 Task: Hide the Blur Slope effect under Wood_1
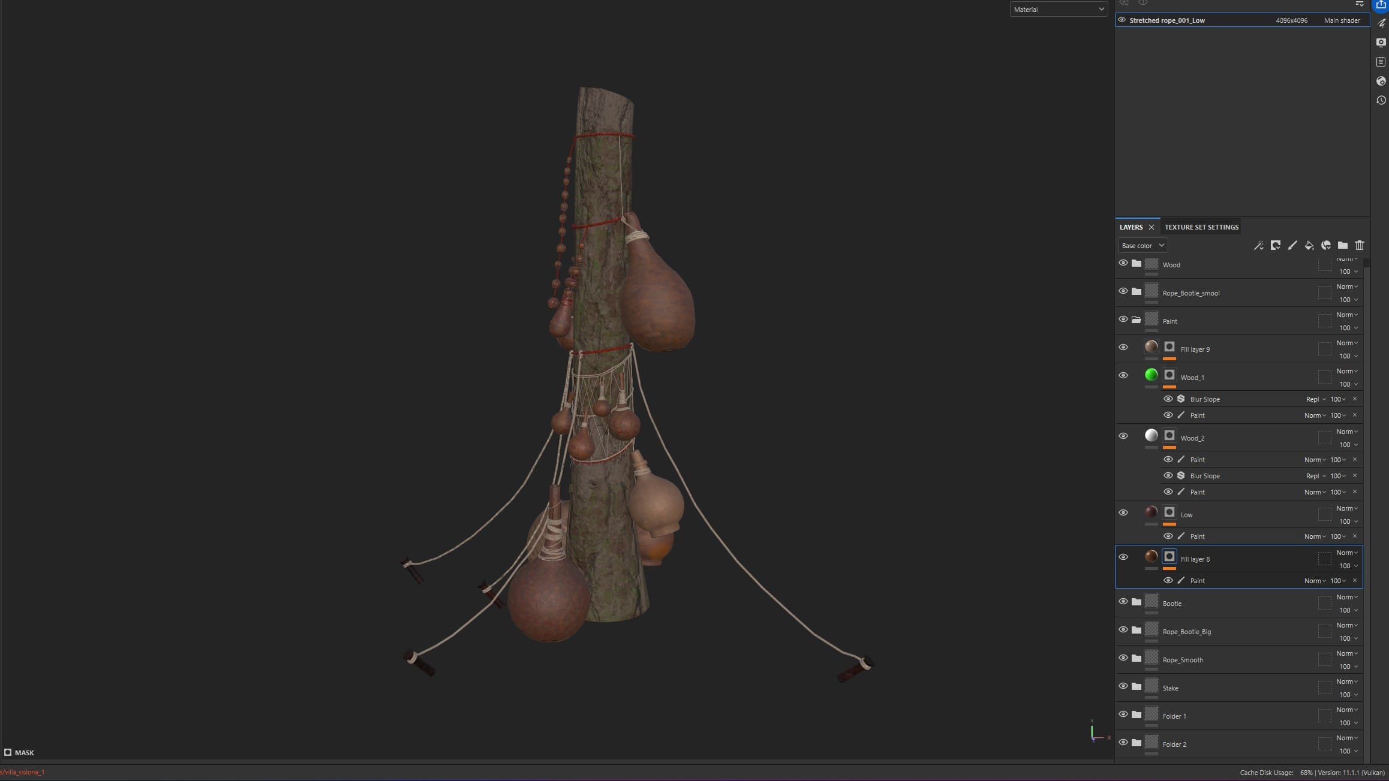click(x=1168, y=399)
